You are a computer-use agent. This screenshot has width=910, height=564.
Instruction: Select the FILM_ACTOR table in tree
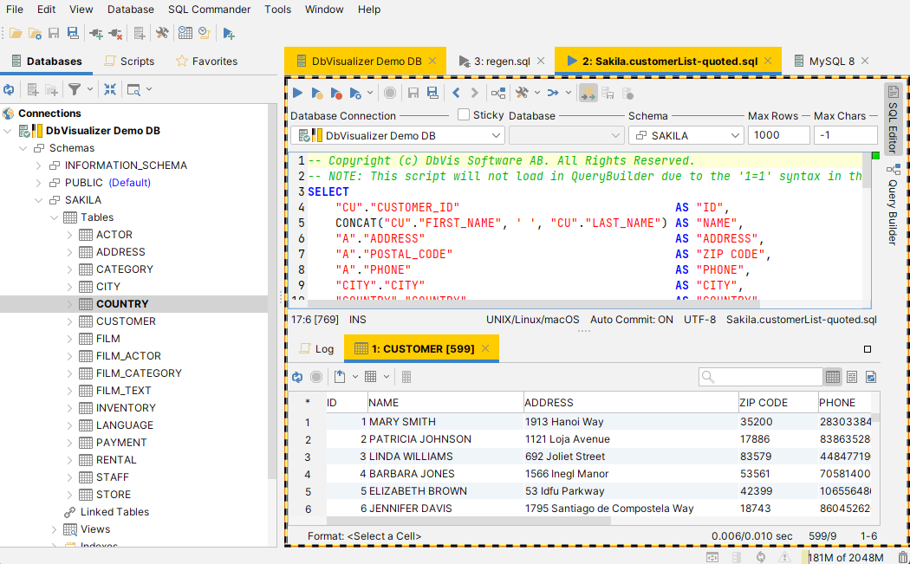click(128, 356)
